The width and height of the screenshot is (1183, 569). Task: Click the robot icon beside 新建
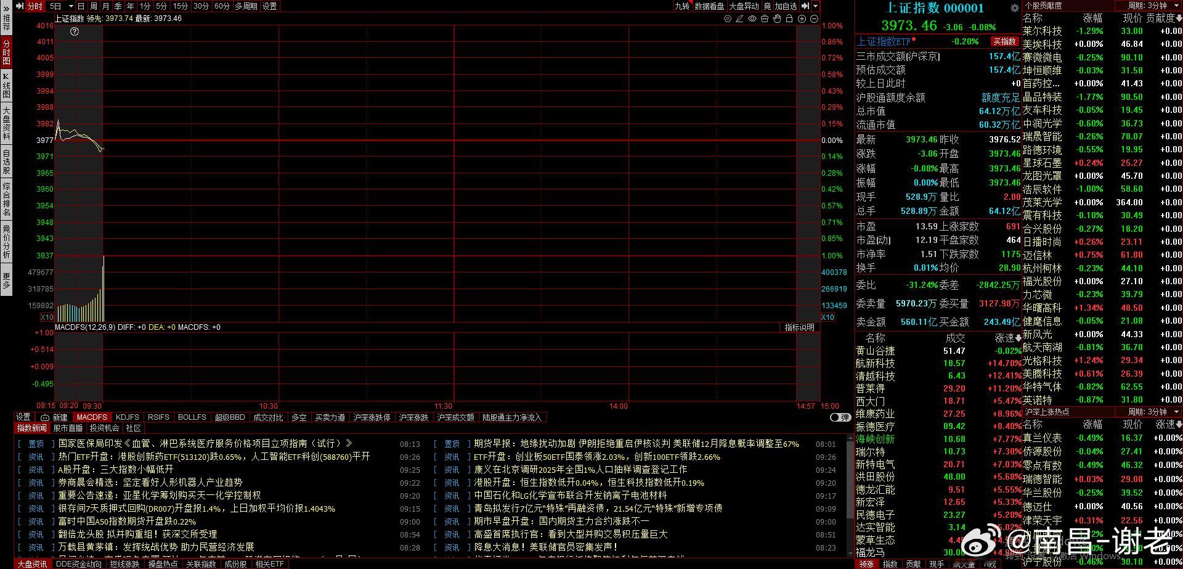[45, 417]
